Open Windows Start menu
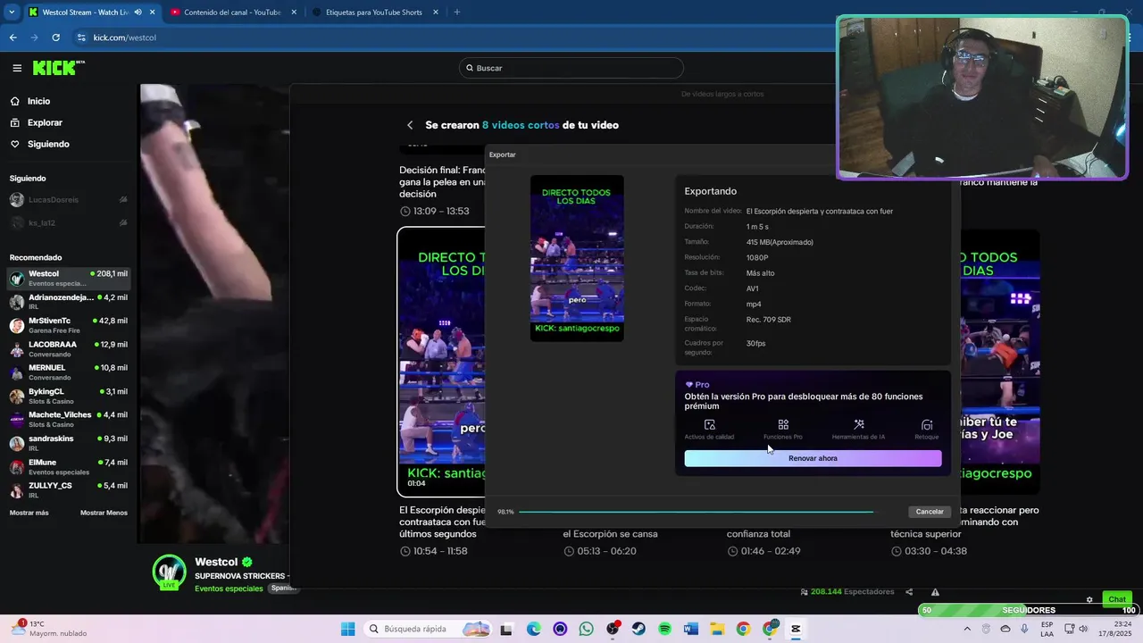 point(347,629)
